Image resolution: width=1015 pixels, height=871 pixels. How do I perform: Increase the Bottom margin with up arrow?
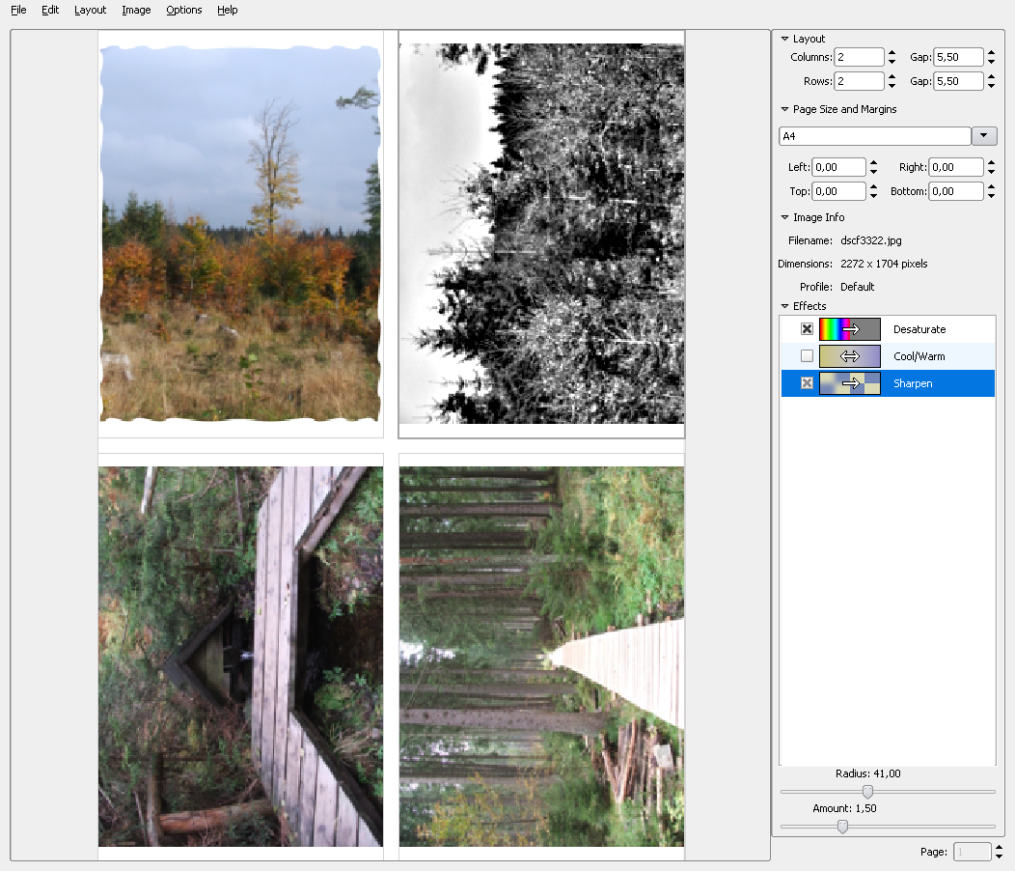click(991, 186)
